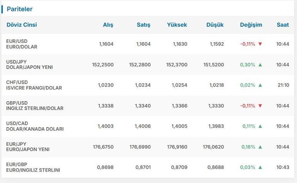Click the Pariteler section title
This screenshot has width=297, height=183.
pyautogui.click(x=19, y=9)
